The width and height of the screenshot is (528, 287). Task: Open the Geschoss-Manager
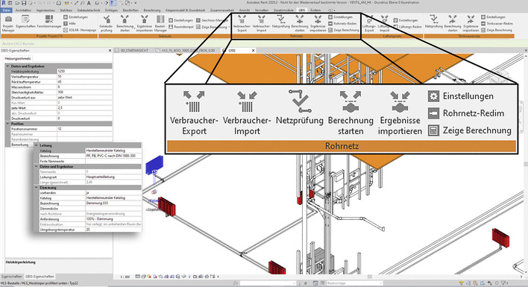tap(212, 21)
